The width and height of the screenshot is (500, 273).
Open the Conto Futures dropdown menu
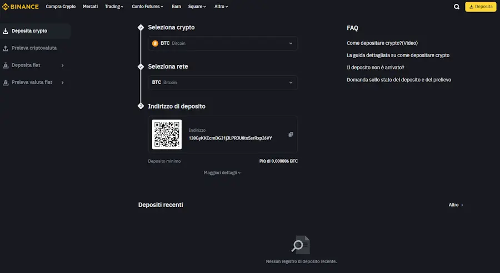click(148, 6)
